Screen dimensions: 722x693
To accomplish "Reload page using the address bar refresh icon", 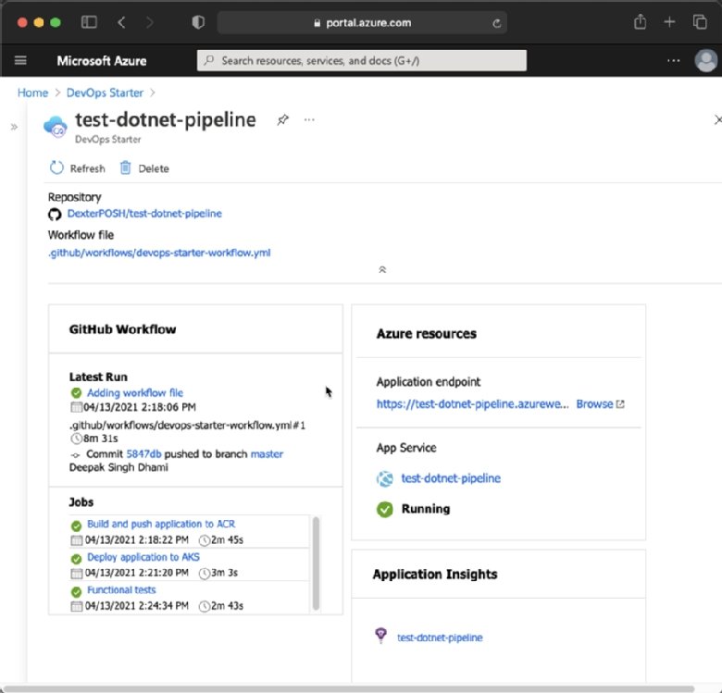I will point(496,23).
